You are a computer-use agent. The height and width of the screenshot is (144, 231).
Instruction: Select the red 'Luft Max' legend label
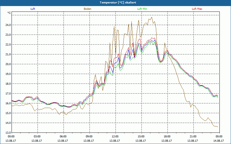(x=197, y=9)
